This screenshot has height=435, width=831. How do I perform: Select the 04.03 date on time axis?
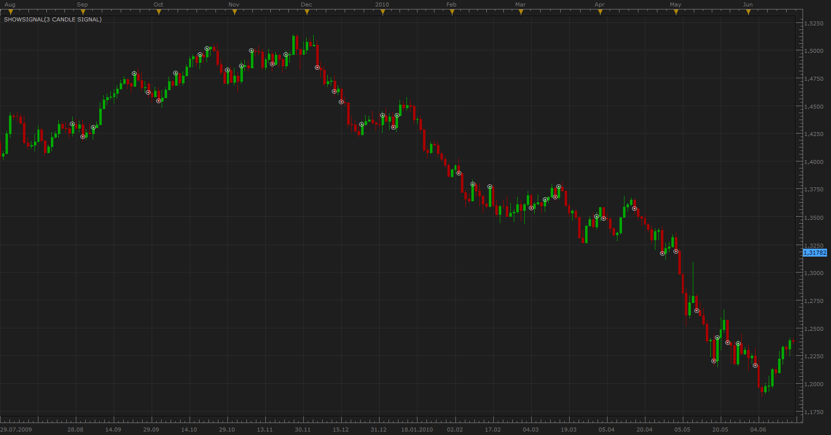pyautogui.click(x=531, y=430)
